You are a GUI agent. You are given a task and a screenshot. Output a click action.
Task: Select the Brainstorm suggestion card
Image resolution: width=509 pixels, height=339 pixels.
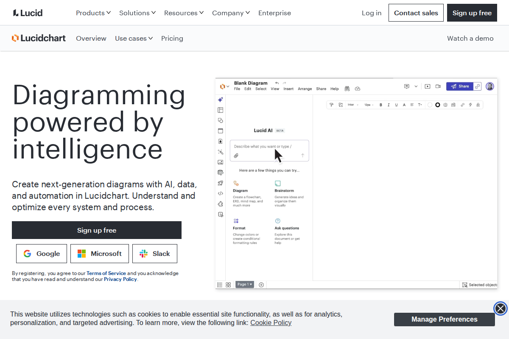tap(289, 194)
